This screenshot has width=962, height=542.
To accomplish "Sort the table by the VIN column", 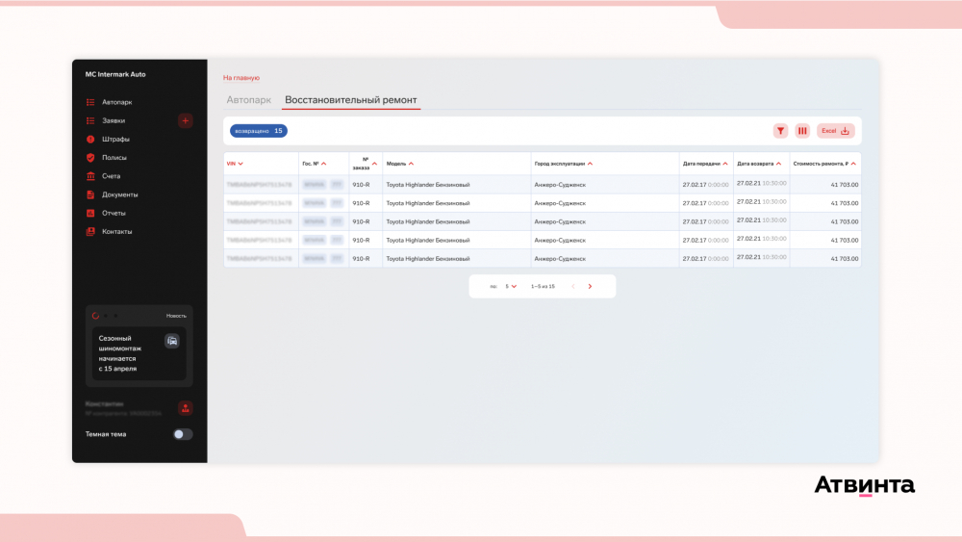I will pos(235,164).
